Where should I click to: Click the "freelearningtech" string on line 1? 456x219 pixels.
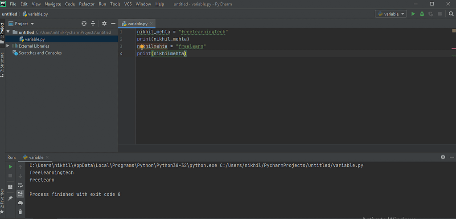[203, 32]
